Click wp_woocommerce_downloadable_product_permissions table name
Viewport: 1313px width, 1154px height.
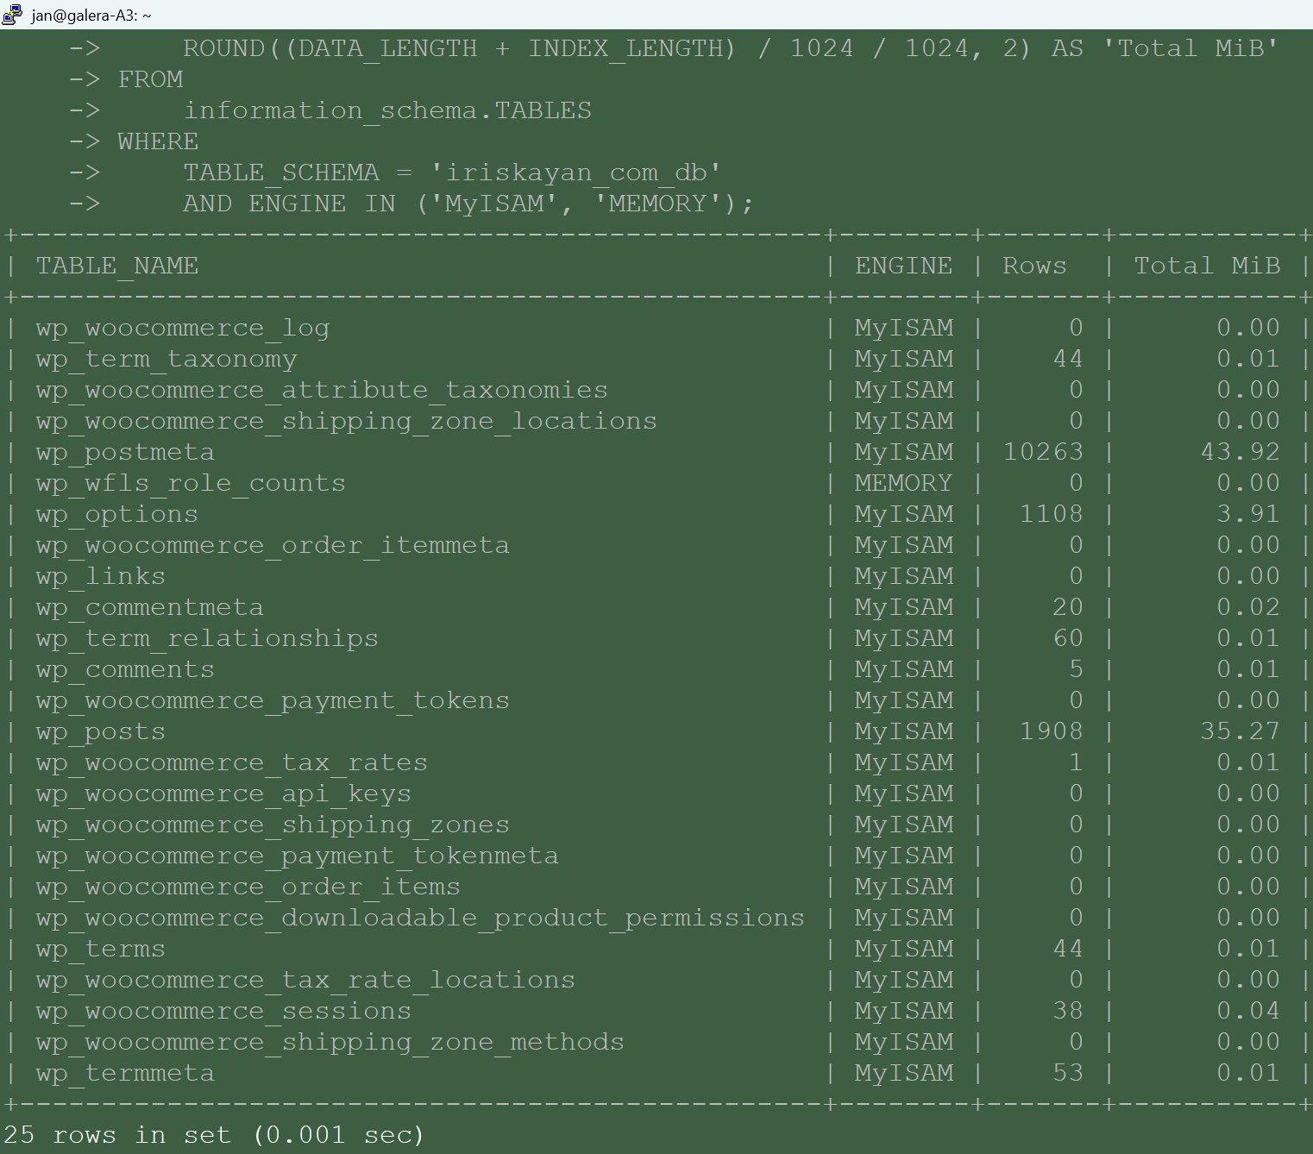(420, 918)
